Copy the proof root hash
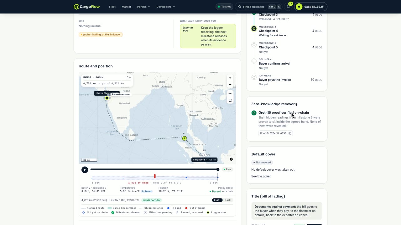 click(290, 133)
